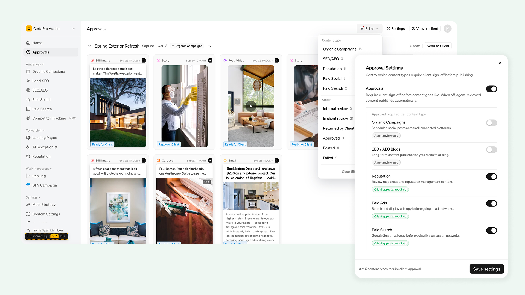This screenshot has width=525, height=295.
Task: Click View as client button
Action: [x=425, y=28]
